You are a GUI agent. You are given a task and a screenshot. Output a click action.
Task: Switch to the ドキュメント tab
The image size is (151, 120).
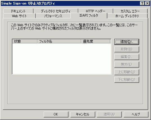(x=18, y=11)
